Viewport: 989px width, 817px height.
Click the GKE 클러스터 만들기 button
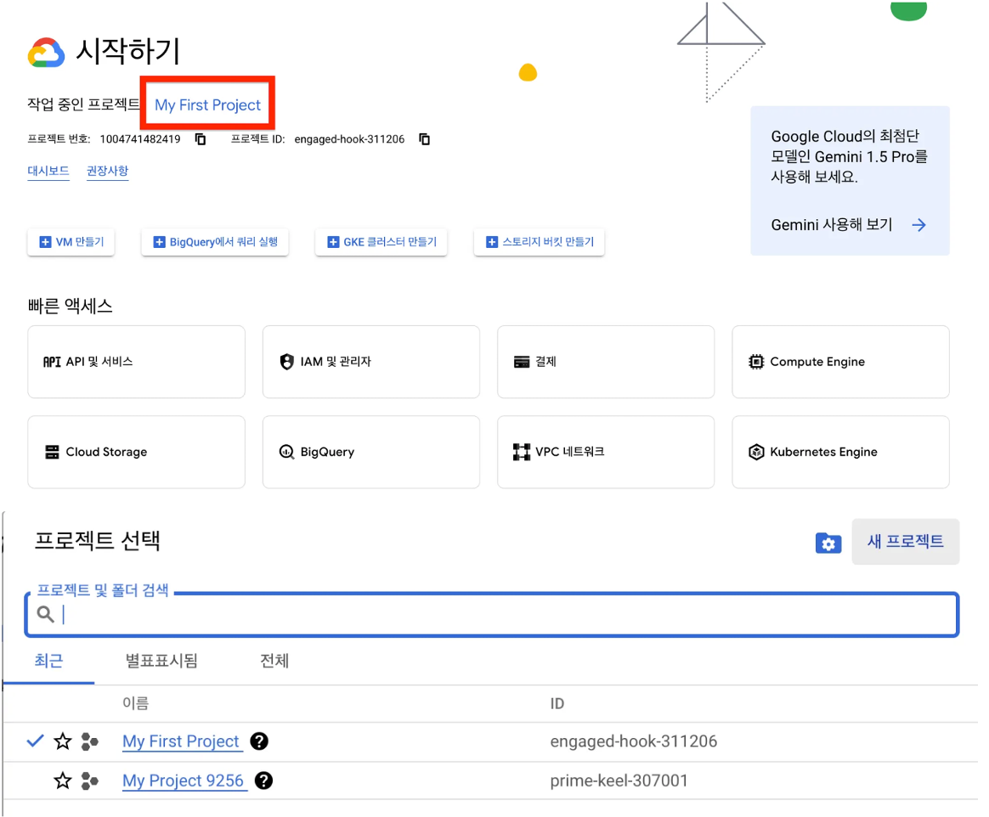[381, 242]
